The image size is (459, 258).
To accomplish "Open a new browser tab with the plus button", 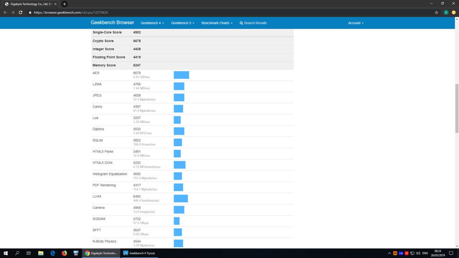I will 65,4.
